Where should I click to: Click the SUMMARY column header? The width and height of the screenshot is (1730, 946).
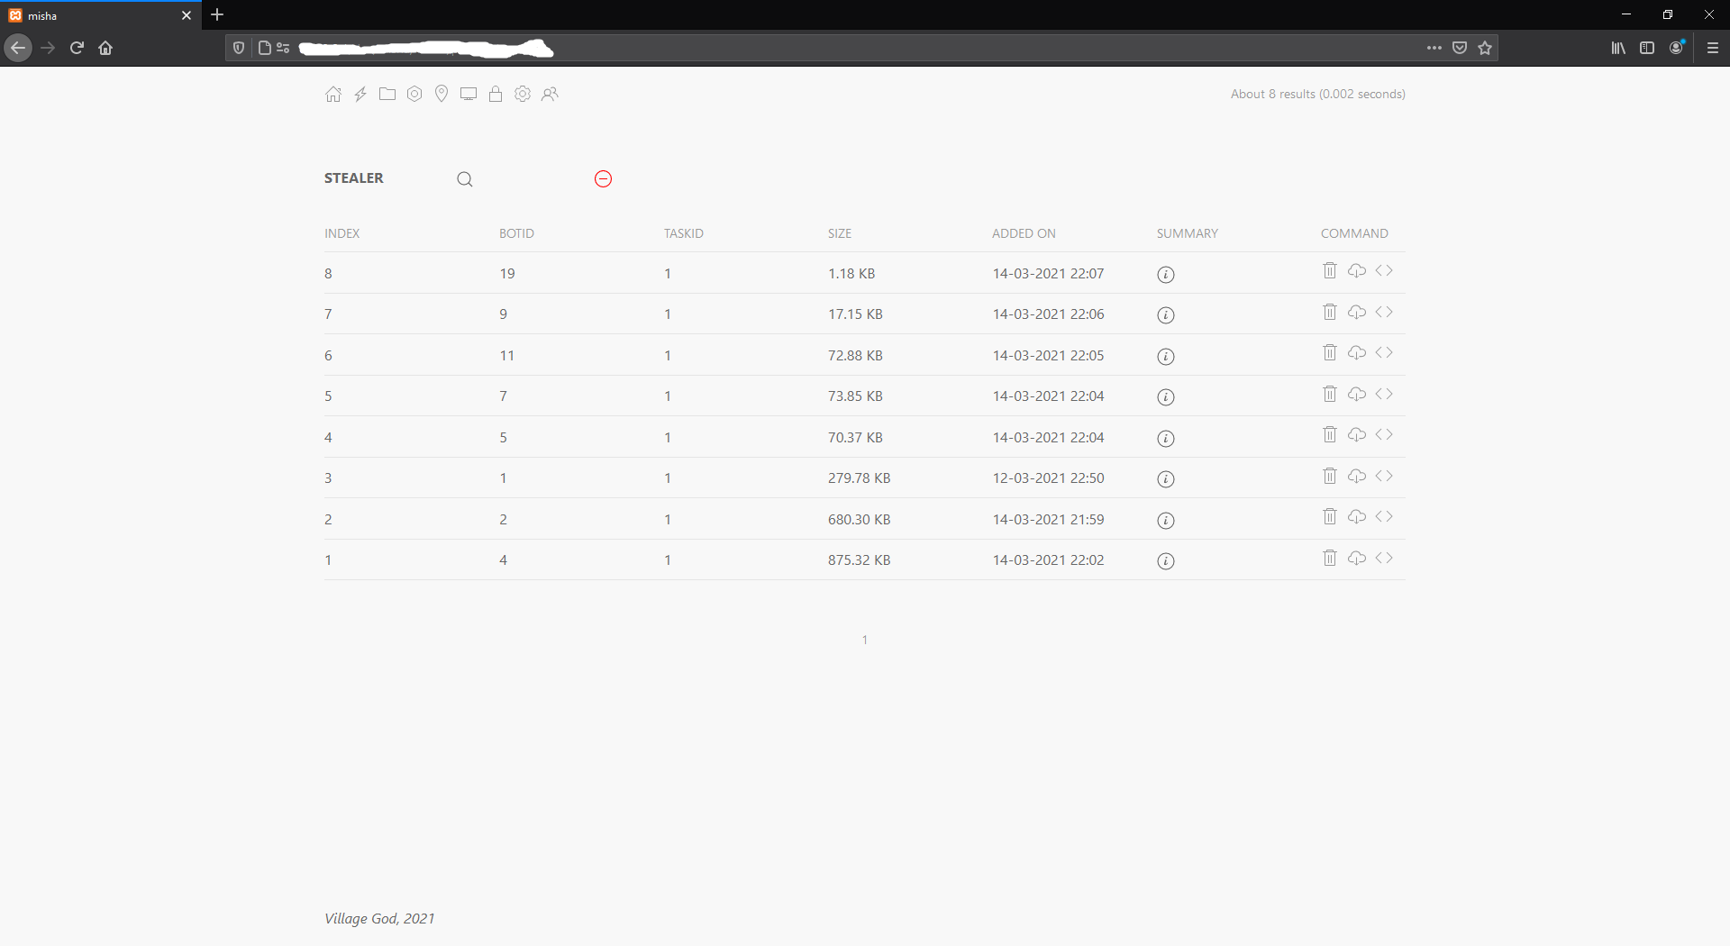click(x=1188, y=233)
